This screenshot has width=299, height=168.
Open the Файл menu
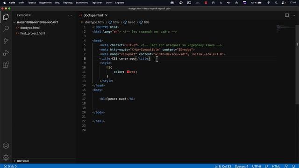pyautogui.click(x=21, y=3)
